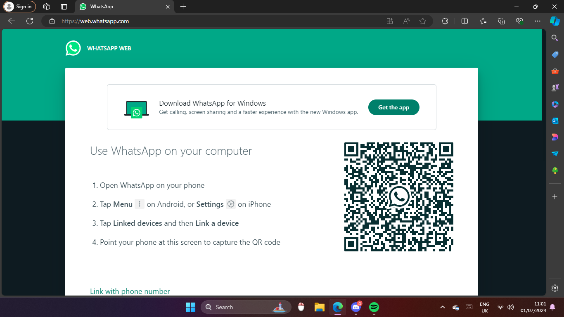Click the taskbar Search box
The width and height of the screenshot is (564, 317).
pyautogui.click(x=246, y=307)
